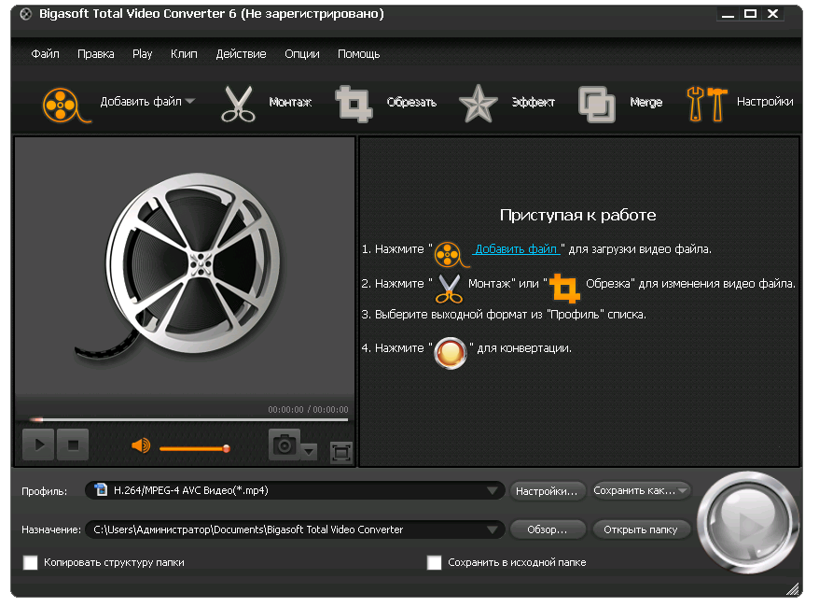The width and height of the screenshot is (819, 607).
Task: Click the mp4 file icon in the profile field
Action: pos(101,490)
